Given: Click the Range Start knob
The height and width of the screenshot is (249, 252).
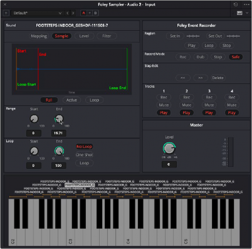Looking at the screenshot, I should click(34, 119).
